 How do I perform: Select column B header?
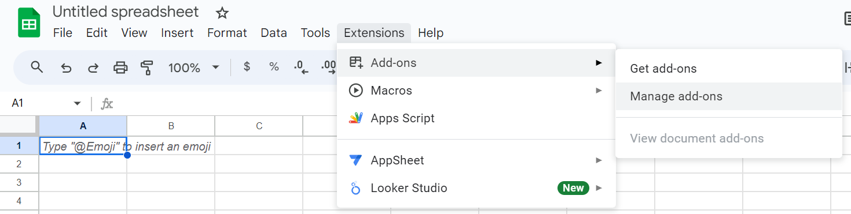coord(171,126)
